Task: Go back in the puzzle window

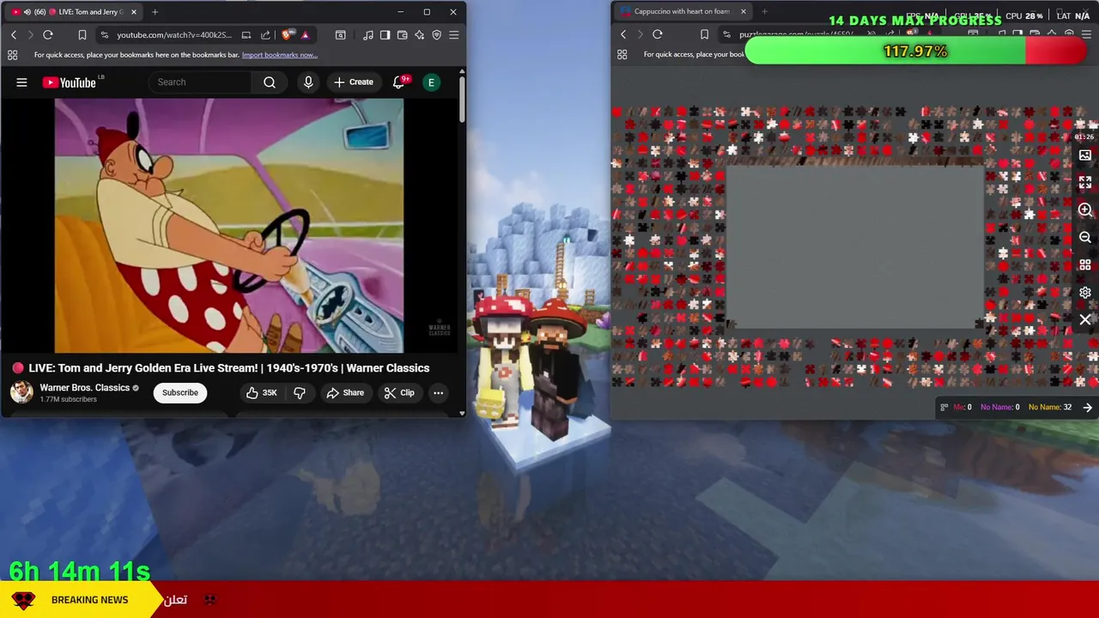Action: point(623,34)
